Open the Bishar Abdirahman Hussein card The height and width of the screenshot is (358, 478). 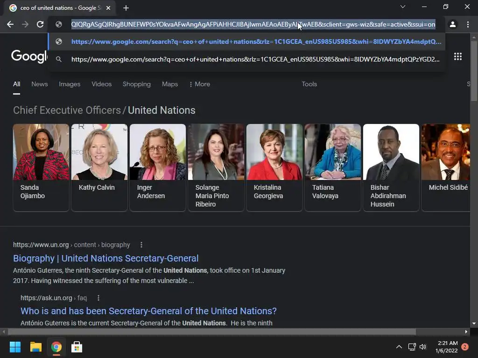[x=391, y=167]
